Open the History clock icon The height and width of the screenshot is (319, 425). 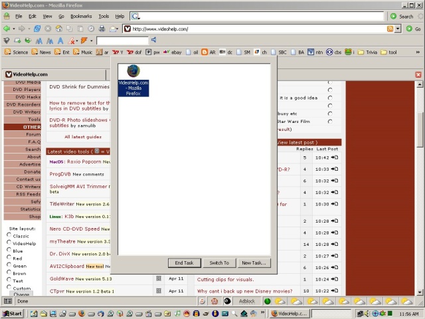click(91, 29)
